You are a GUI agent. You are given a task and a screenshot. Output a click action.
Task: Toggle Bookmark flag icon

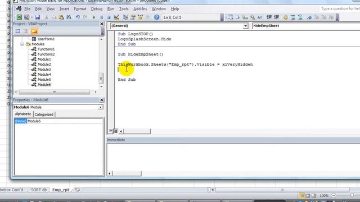[x=309, y=17]
